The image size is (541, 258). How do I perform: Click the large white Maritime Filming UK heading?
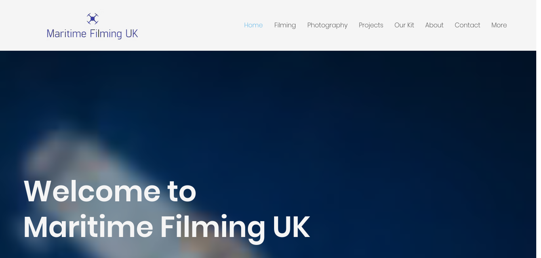click(167, 228)
